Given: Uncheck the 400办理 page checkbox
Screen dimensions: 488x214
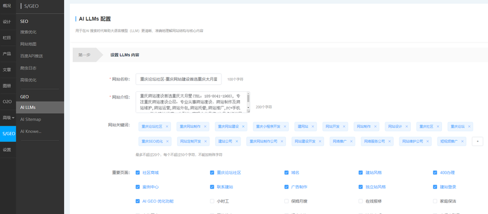Looking at the screenshot, I should pos(435,172).
